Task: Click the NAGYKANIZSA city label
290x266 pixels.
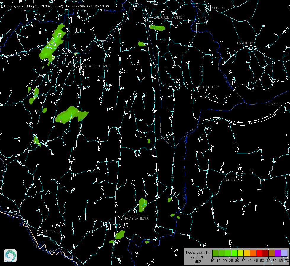Action: click(136, 218)
